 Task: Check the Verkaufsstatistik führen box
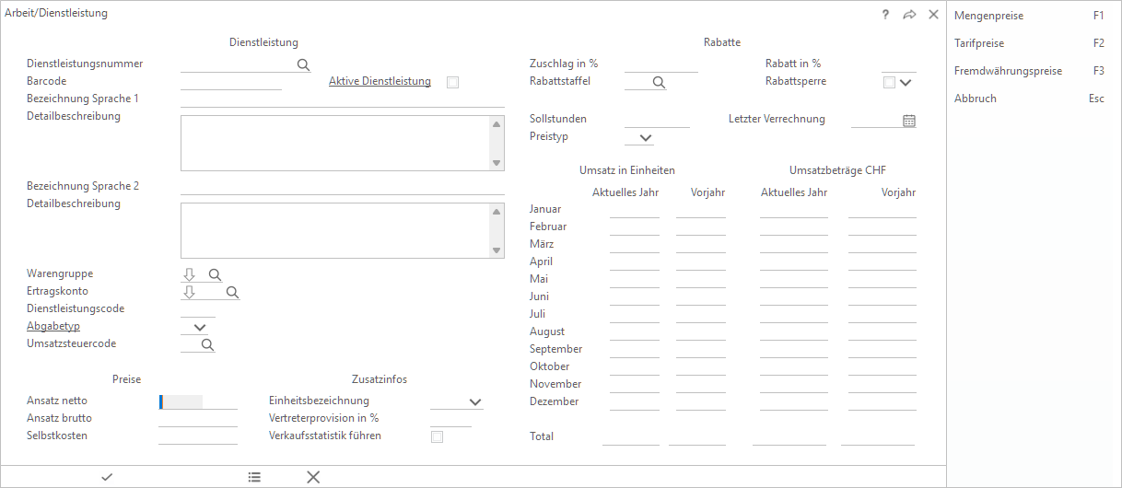[437, 436]
